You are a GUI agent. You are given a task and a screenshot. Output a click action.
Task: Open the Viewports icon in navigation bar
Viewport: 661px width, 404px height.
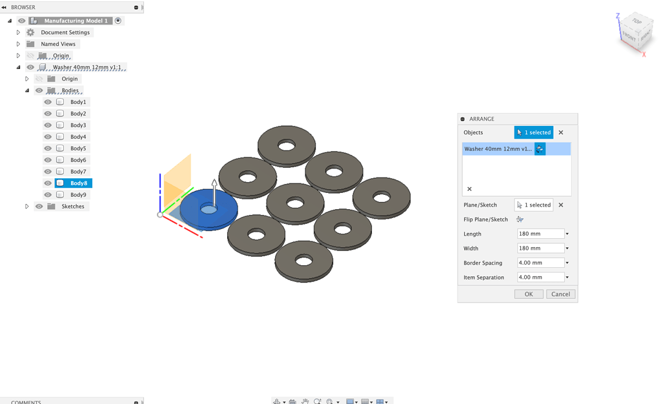tap(380, 401)
